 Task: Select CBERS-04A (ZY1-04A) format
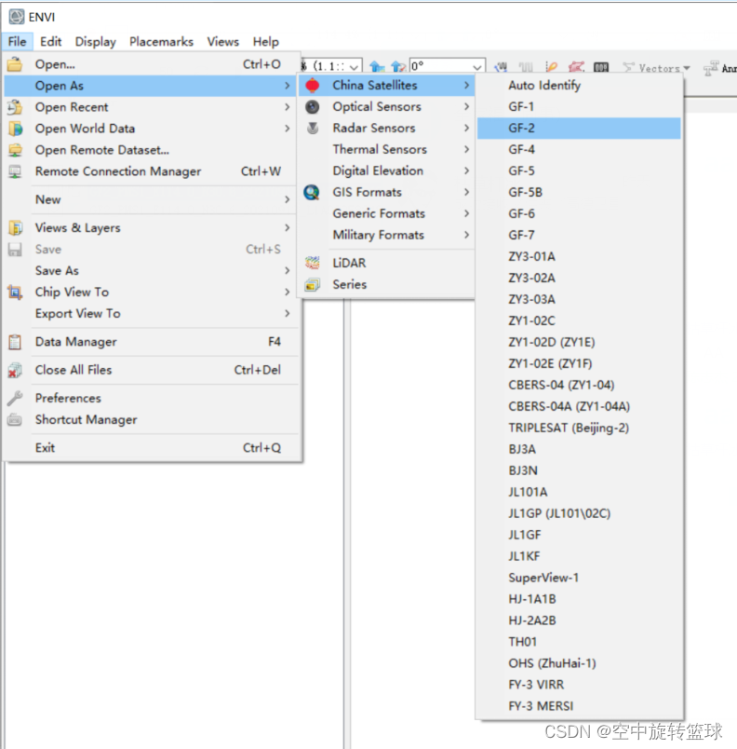(x=579, y=406)
